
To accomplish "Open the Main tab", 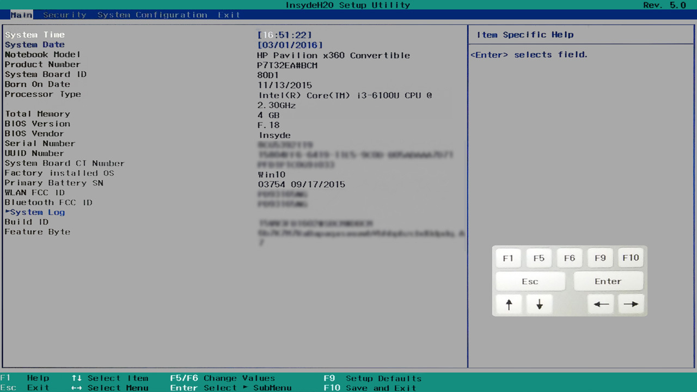I will [x=21, y=15].
